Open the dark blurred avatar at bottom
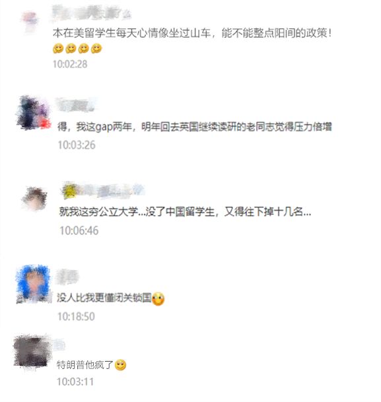 [x=32, y=352]
